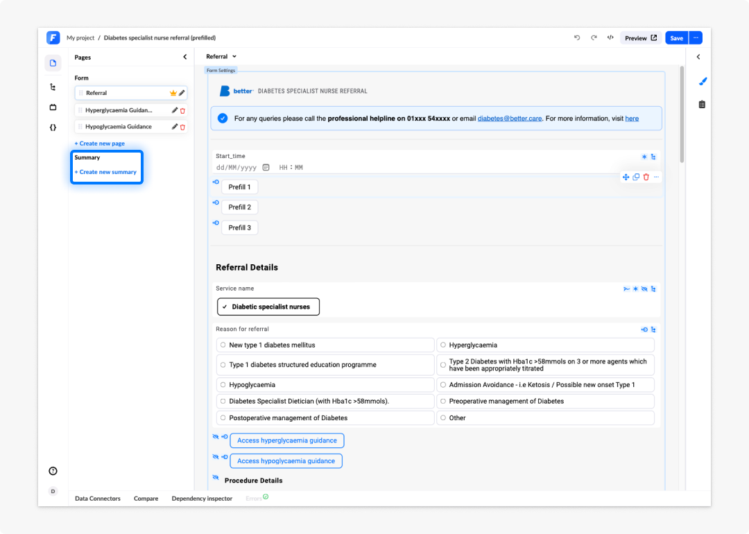Click the Form Builder logo icon
This screenshot has height=534, width=749.
[x=53, y=37]
